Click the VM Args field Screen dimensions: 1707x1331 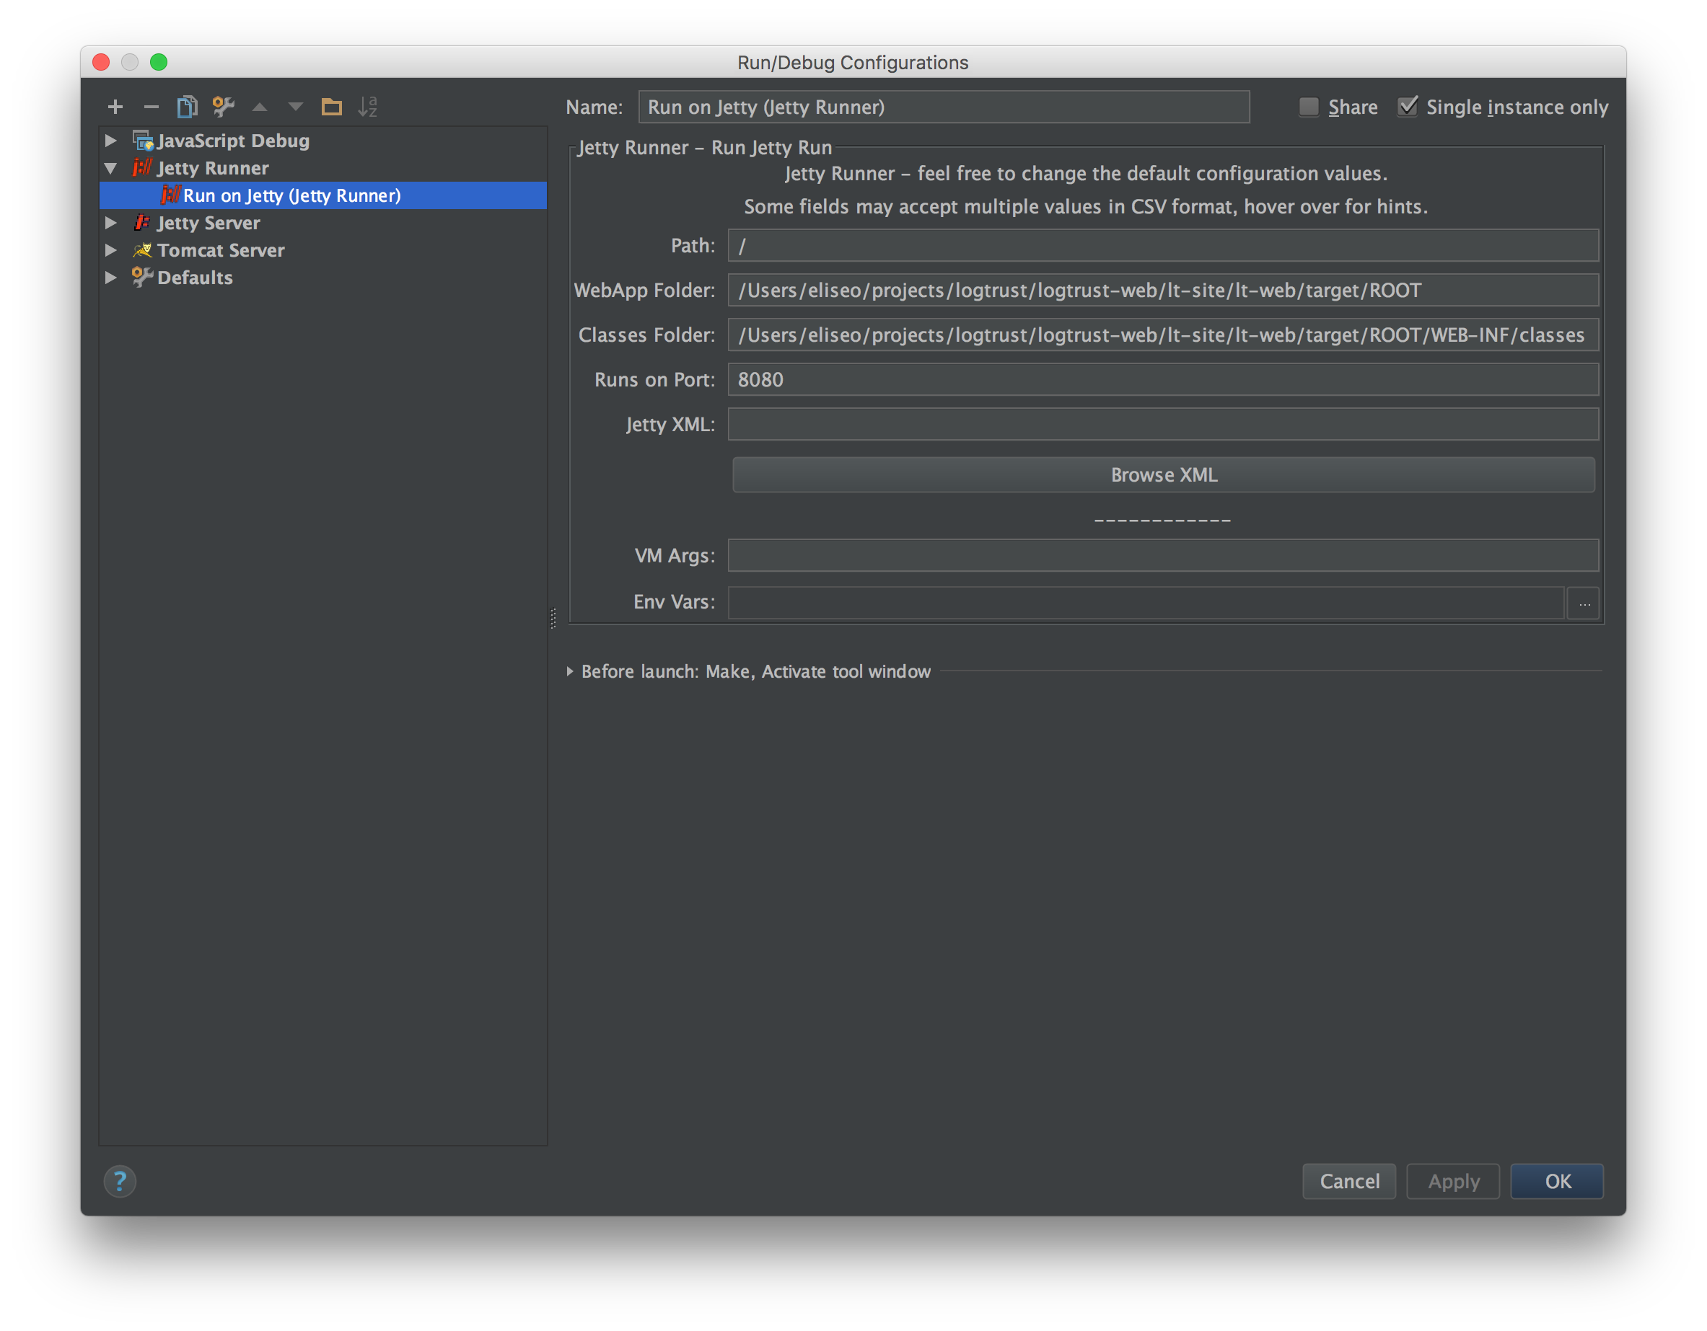1163,555
